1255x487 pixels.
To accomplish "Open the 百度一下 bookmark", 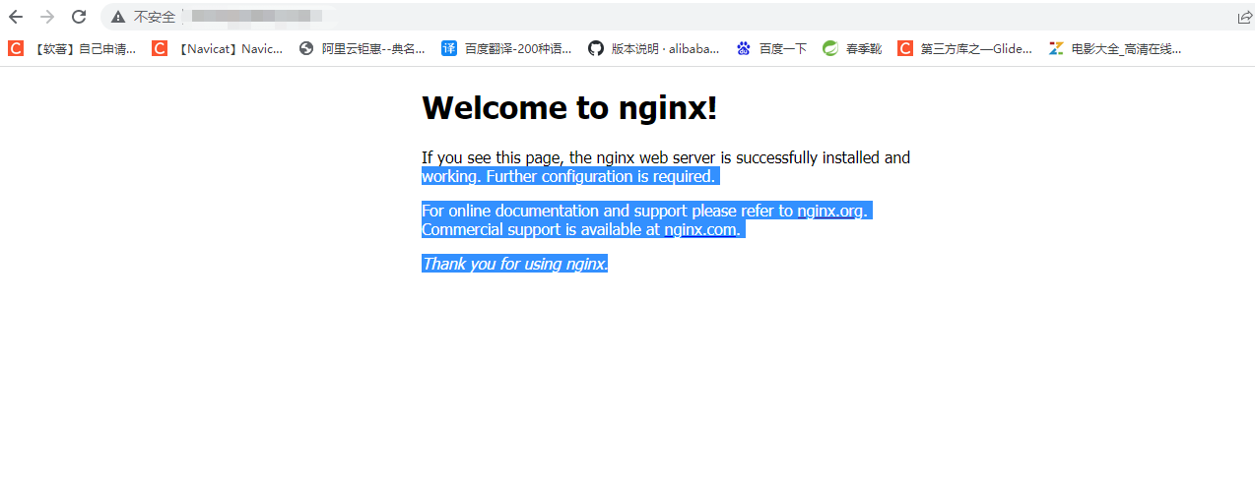I will (x=771, y=48).
